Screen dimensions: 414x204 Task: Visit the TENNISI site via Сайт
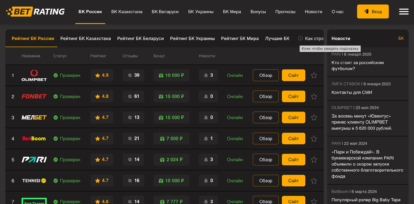pyautogui.click(x=294, y=181)
